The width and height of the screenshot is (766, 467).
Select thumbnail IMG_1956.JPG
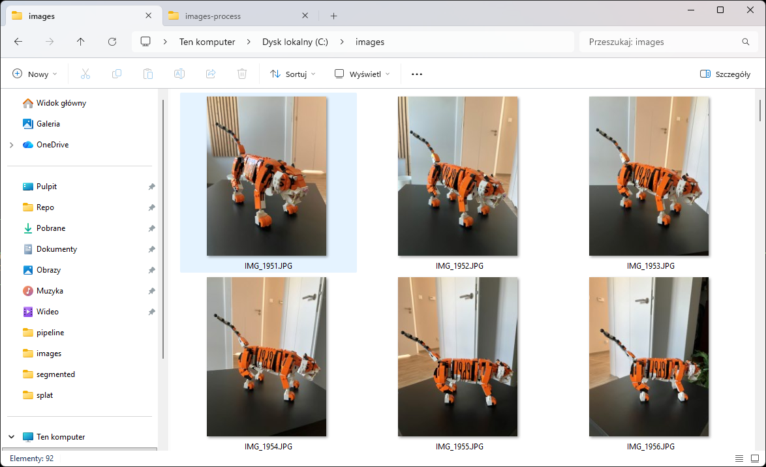[x=649, y=357]
